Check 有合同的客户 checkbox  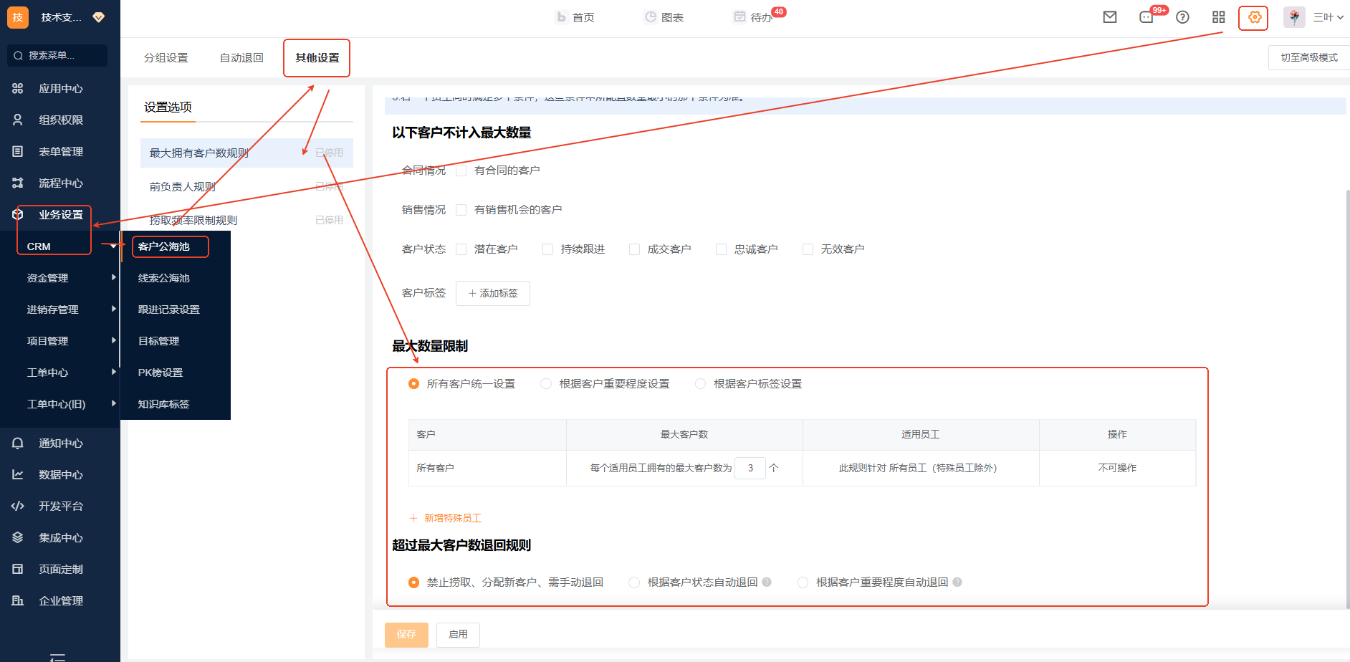(461, 170)
